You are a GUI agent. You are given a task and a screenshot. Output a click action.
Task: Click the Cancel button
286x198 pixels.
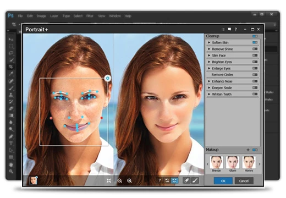(x=244, y=181)
